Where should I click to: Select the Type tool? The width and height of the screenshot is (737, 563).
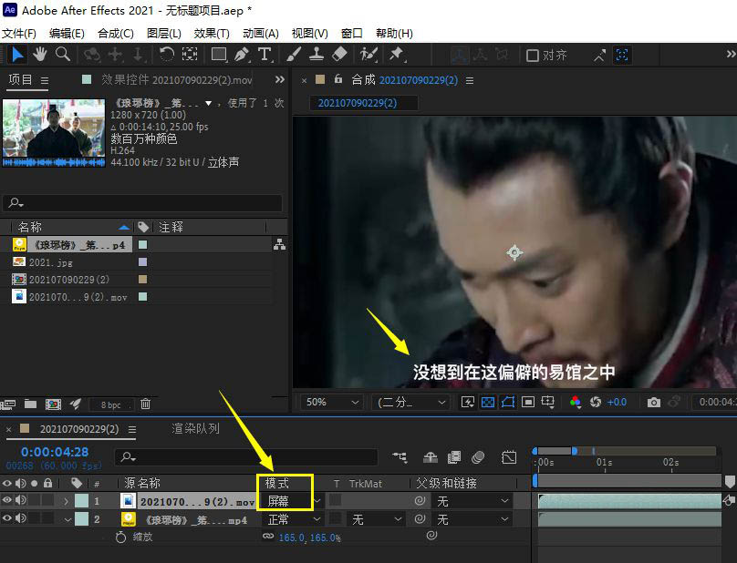[x=265, y=54]
